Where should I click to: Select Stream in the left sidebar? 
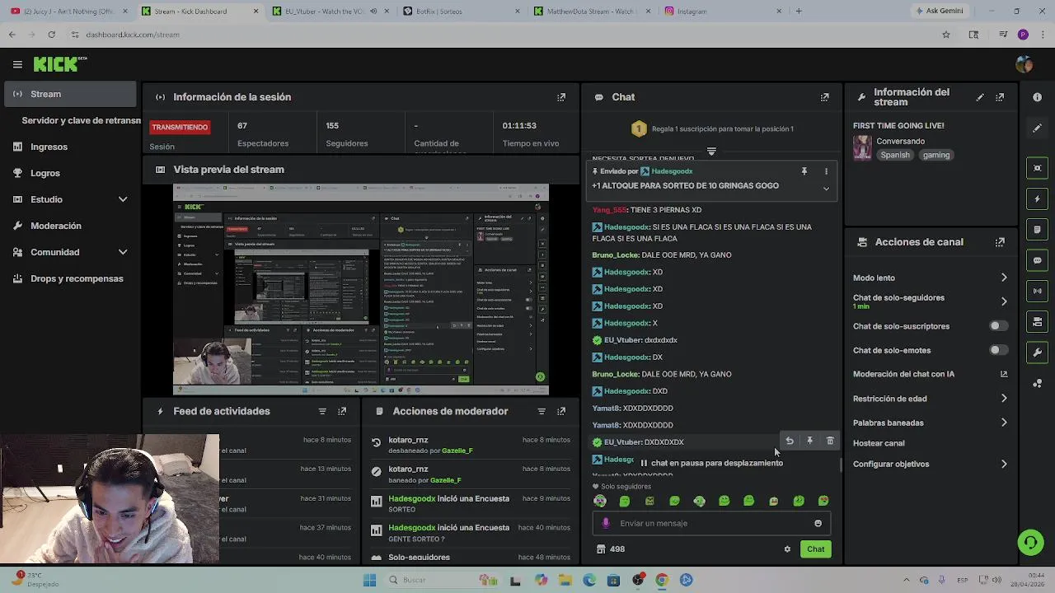click(69, 94)
